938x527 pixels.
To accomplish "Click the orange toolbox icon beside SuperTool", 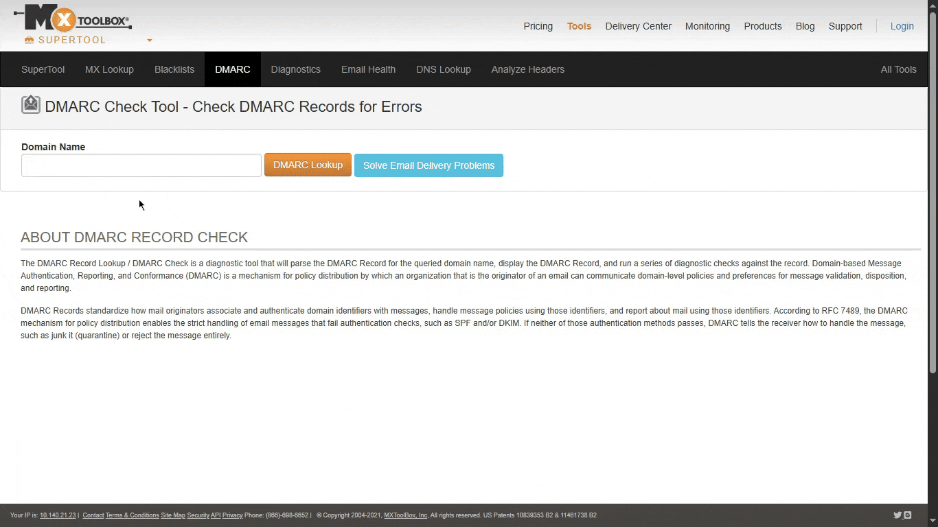I will click(x=29, y=40).
